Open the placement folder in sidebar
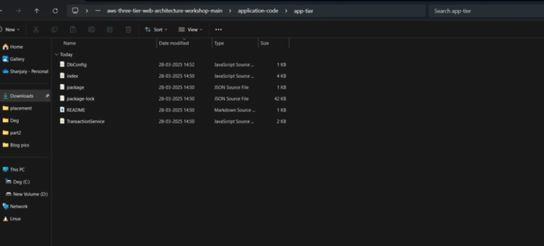This screenshot has width=544, height=246. (x=21, y=108)
